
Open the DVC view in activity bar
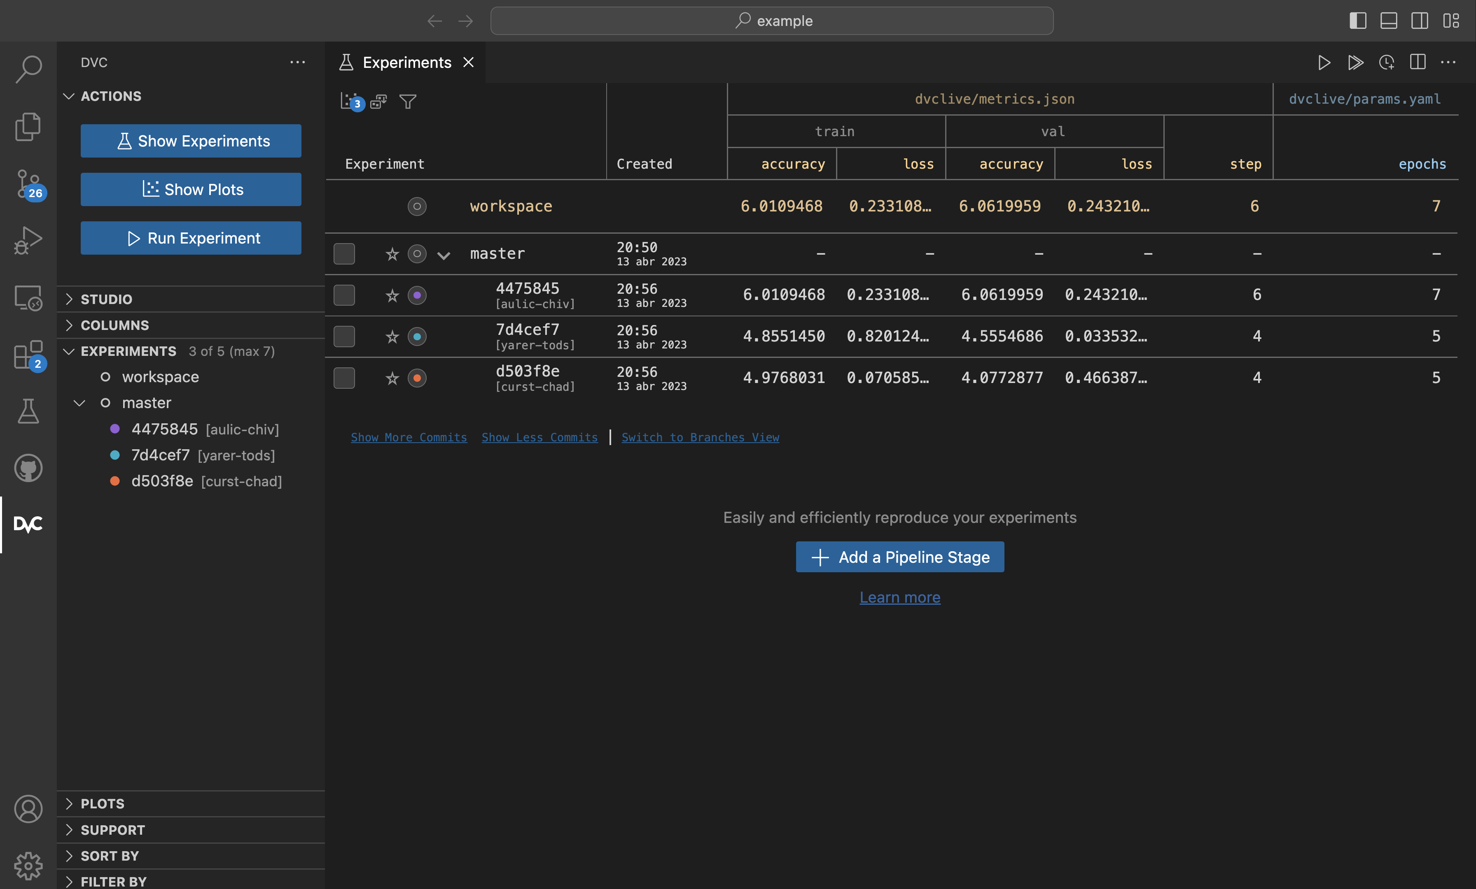click(x=28, y=524)
